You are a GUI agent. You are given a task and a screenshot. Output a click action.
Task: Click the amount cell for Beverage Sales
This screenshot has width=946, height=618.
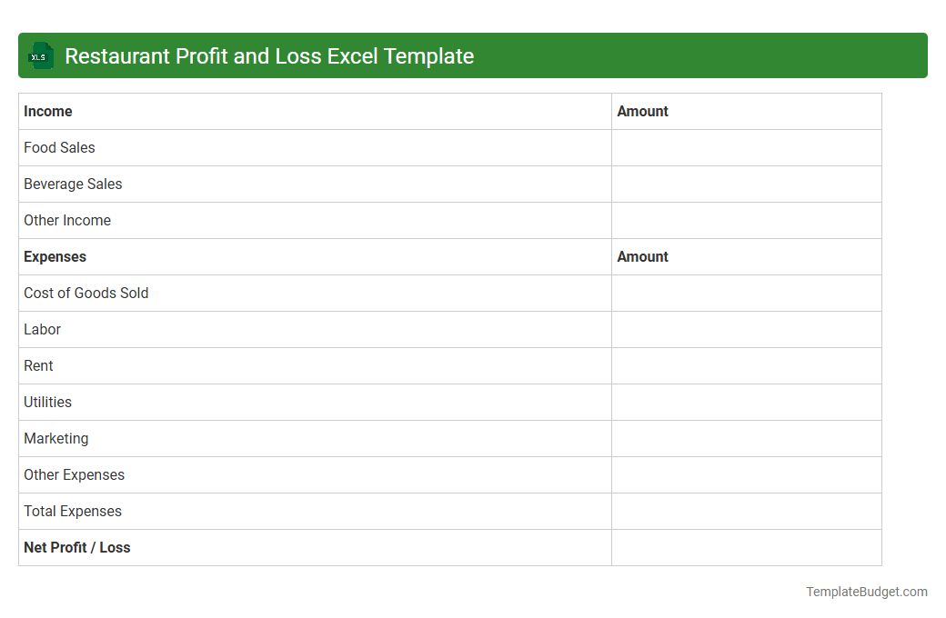(x=746, y=184)
